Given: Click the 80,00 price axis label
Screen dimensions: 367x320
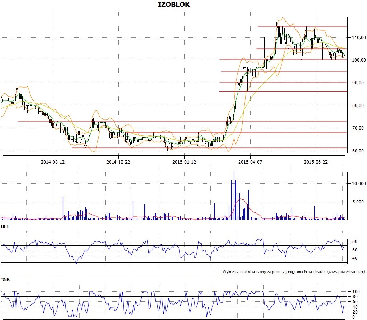Looking at the screenshot, I should pos(358,105).
